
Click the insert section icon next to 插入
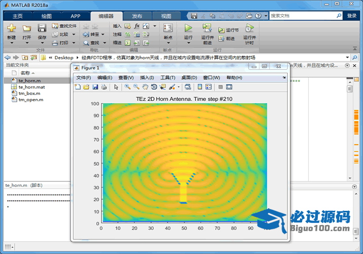127,26
